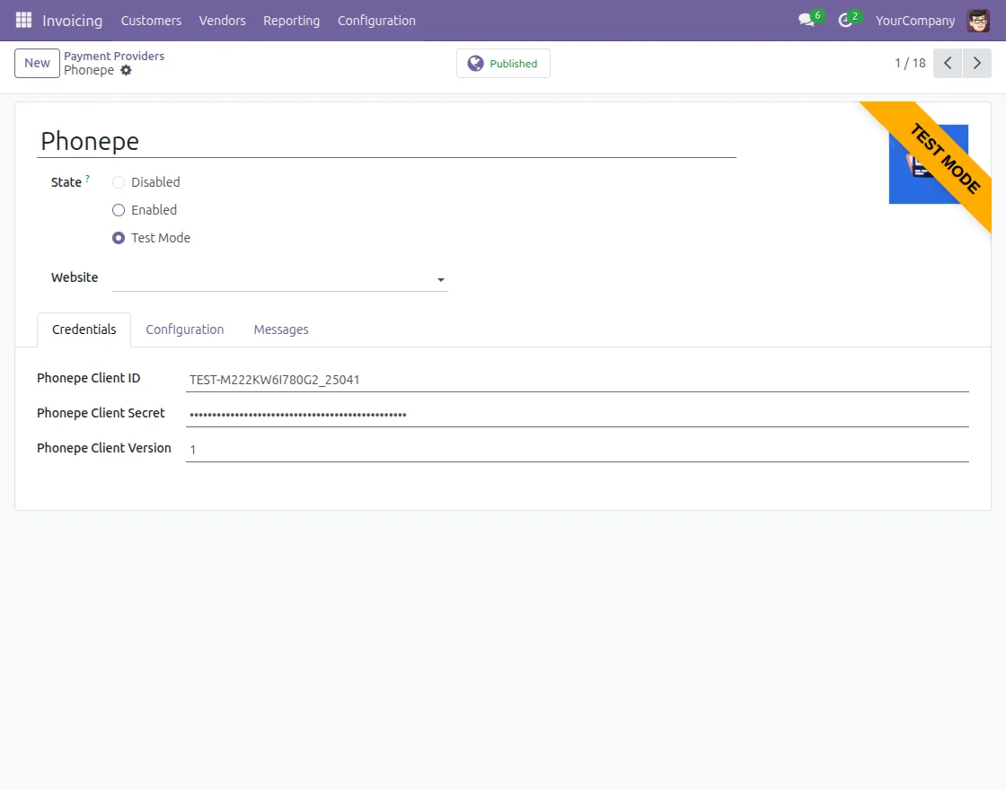
Task: Open the Website dropdown
Action: tap(440, 279)
